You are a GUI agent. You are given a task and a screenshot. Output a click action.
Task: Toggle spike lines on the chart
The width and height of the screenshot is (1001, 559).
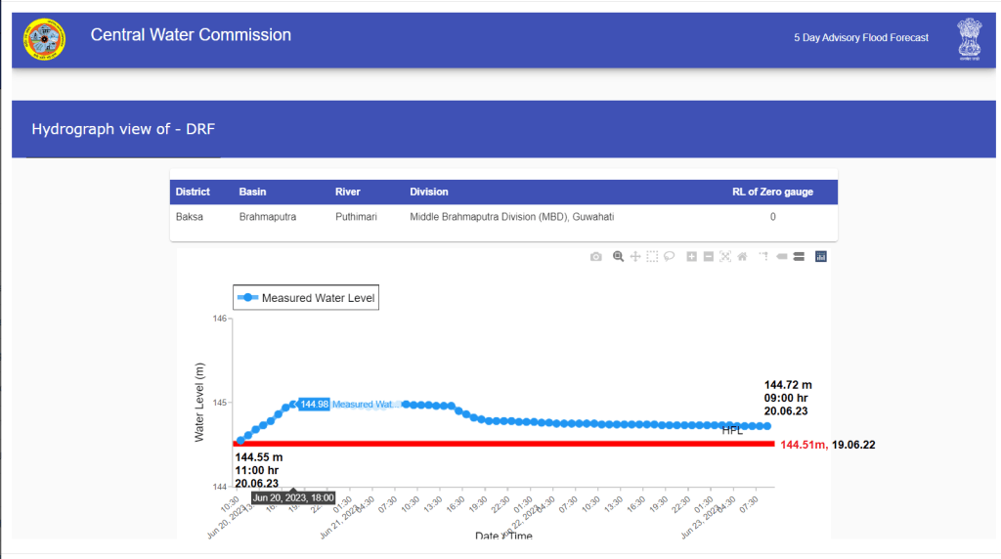tap(763, 257)
